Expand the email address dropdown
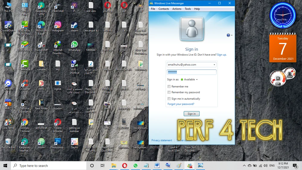The height and width of the screenshot is (170, 302). coord(214,65)
